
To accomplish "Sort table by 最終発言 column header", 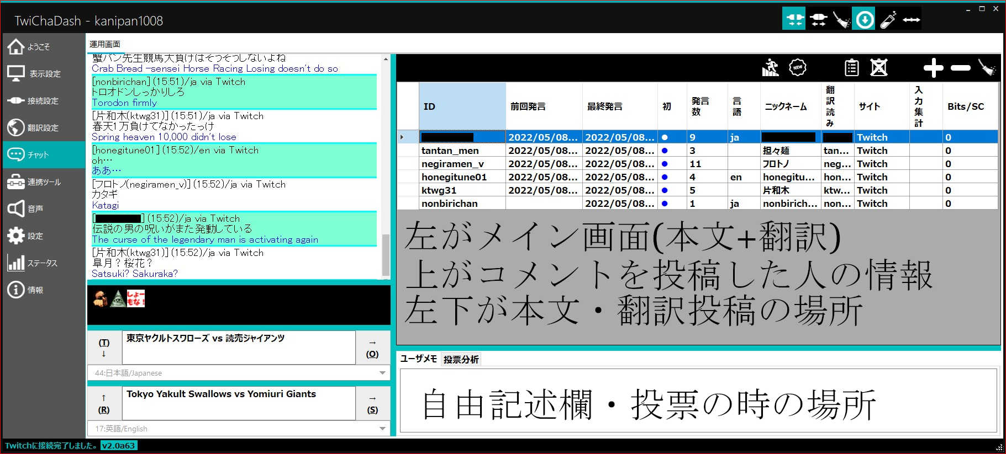I will pyautogui.click(x=620, y=106).
